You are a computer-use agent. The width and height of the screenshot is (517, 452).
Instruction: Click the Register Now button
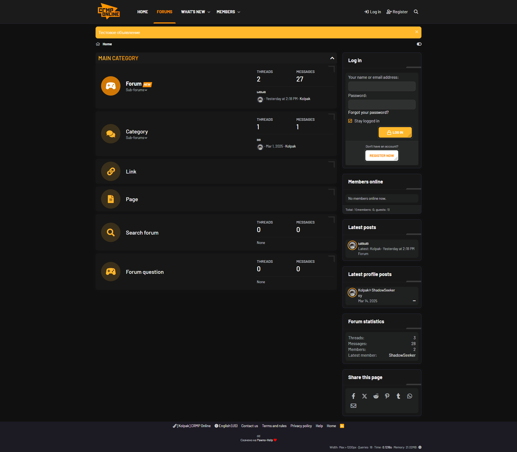click(x=382, y=156)
